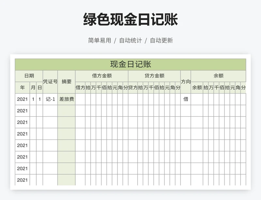Viewport: 261px width, 200px height.
Task: Click 千 header under 贷方金额
Action: (151, 87)
